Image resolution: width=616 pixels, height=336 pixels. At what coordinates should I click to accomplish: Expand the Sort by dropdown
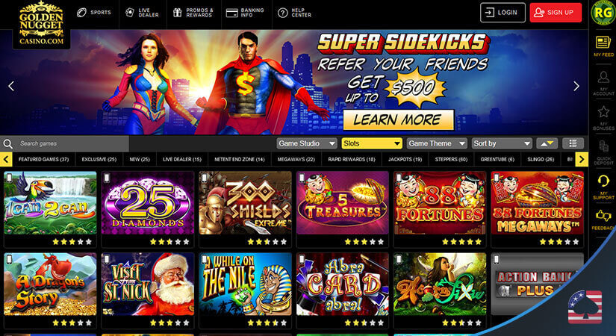[502, 143]
